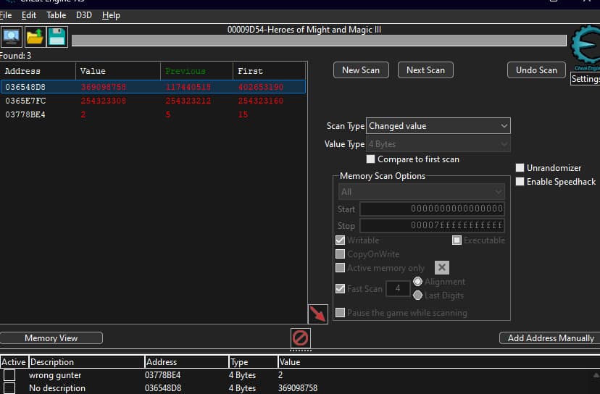
Task: Click the First column header
Action: tap(270, 71)
